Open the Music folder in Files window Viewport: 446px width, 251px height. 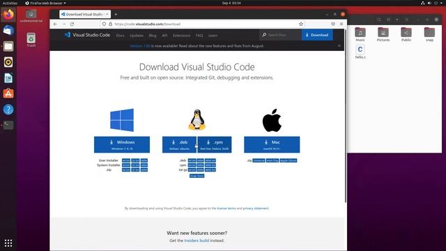click(x=360, y=34)
